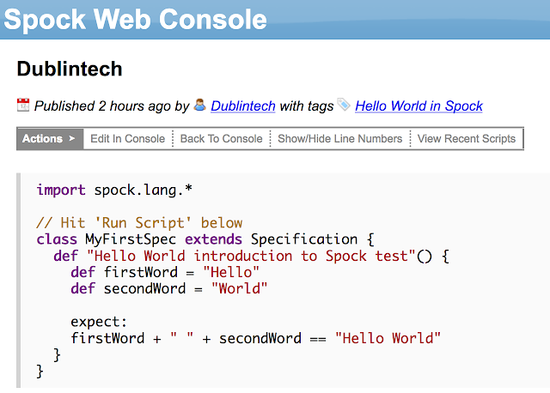Screen dimensions: 550x393
Task: Go Back To Console
Action: tap(222, 139)
